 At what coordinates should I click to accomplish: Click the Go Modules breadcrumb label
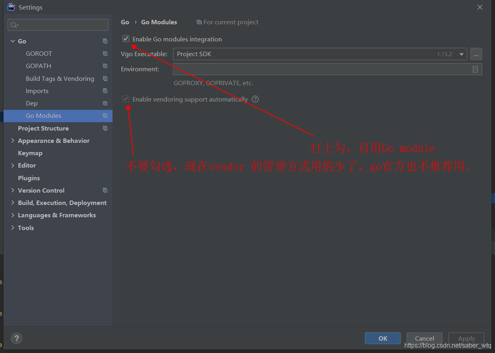(159, 22)
